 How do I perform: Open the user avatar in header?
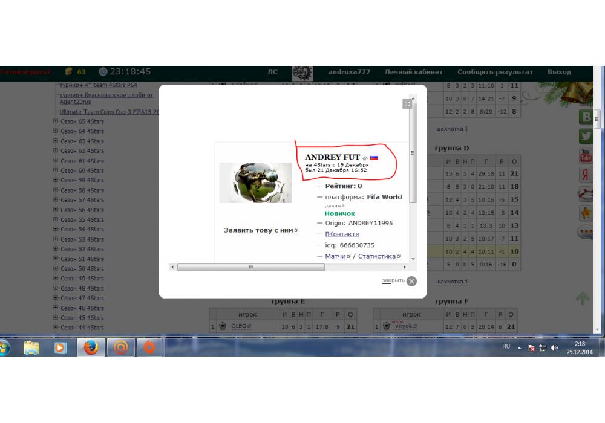(302, 73)
